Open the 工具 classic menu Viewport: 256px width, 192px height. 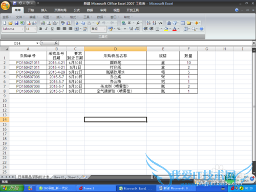coord(88,17)
